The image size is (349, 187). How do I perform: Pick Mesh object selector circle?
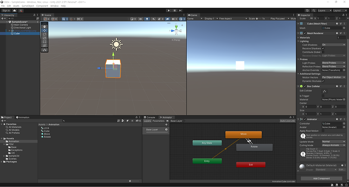coord(344,28)
